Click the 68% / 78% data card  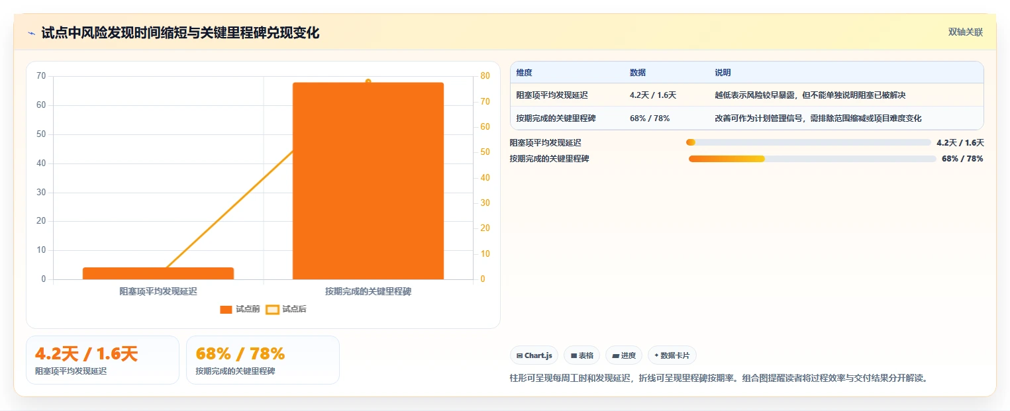(x=263, y=360)
